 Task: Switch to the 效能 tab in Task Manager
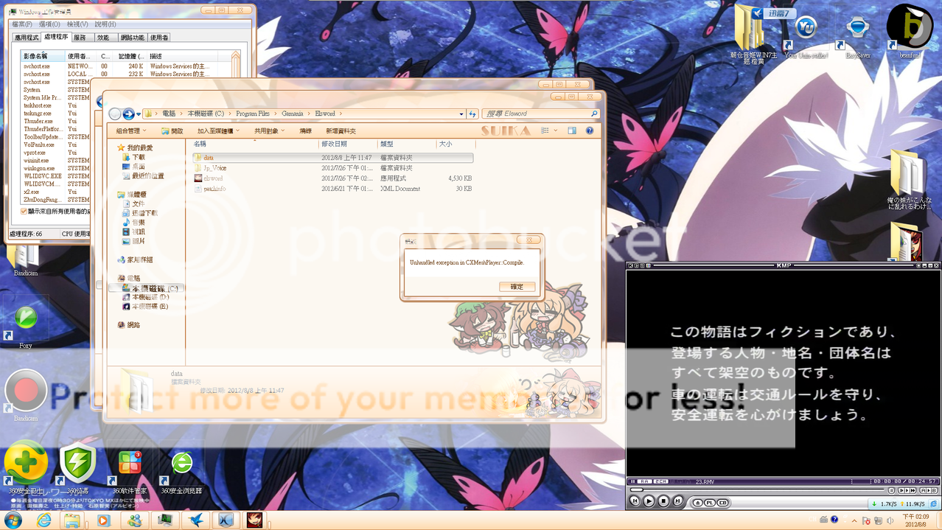point(102,37)
